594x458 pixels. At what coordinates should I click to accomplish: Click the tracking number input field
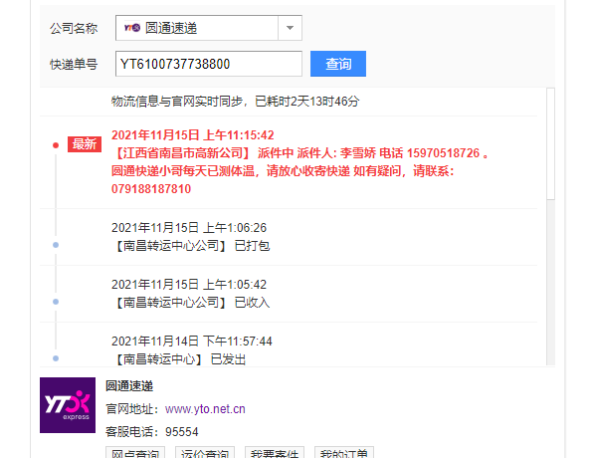[209, 64]
